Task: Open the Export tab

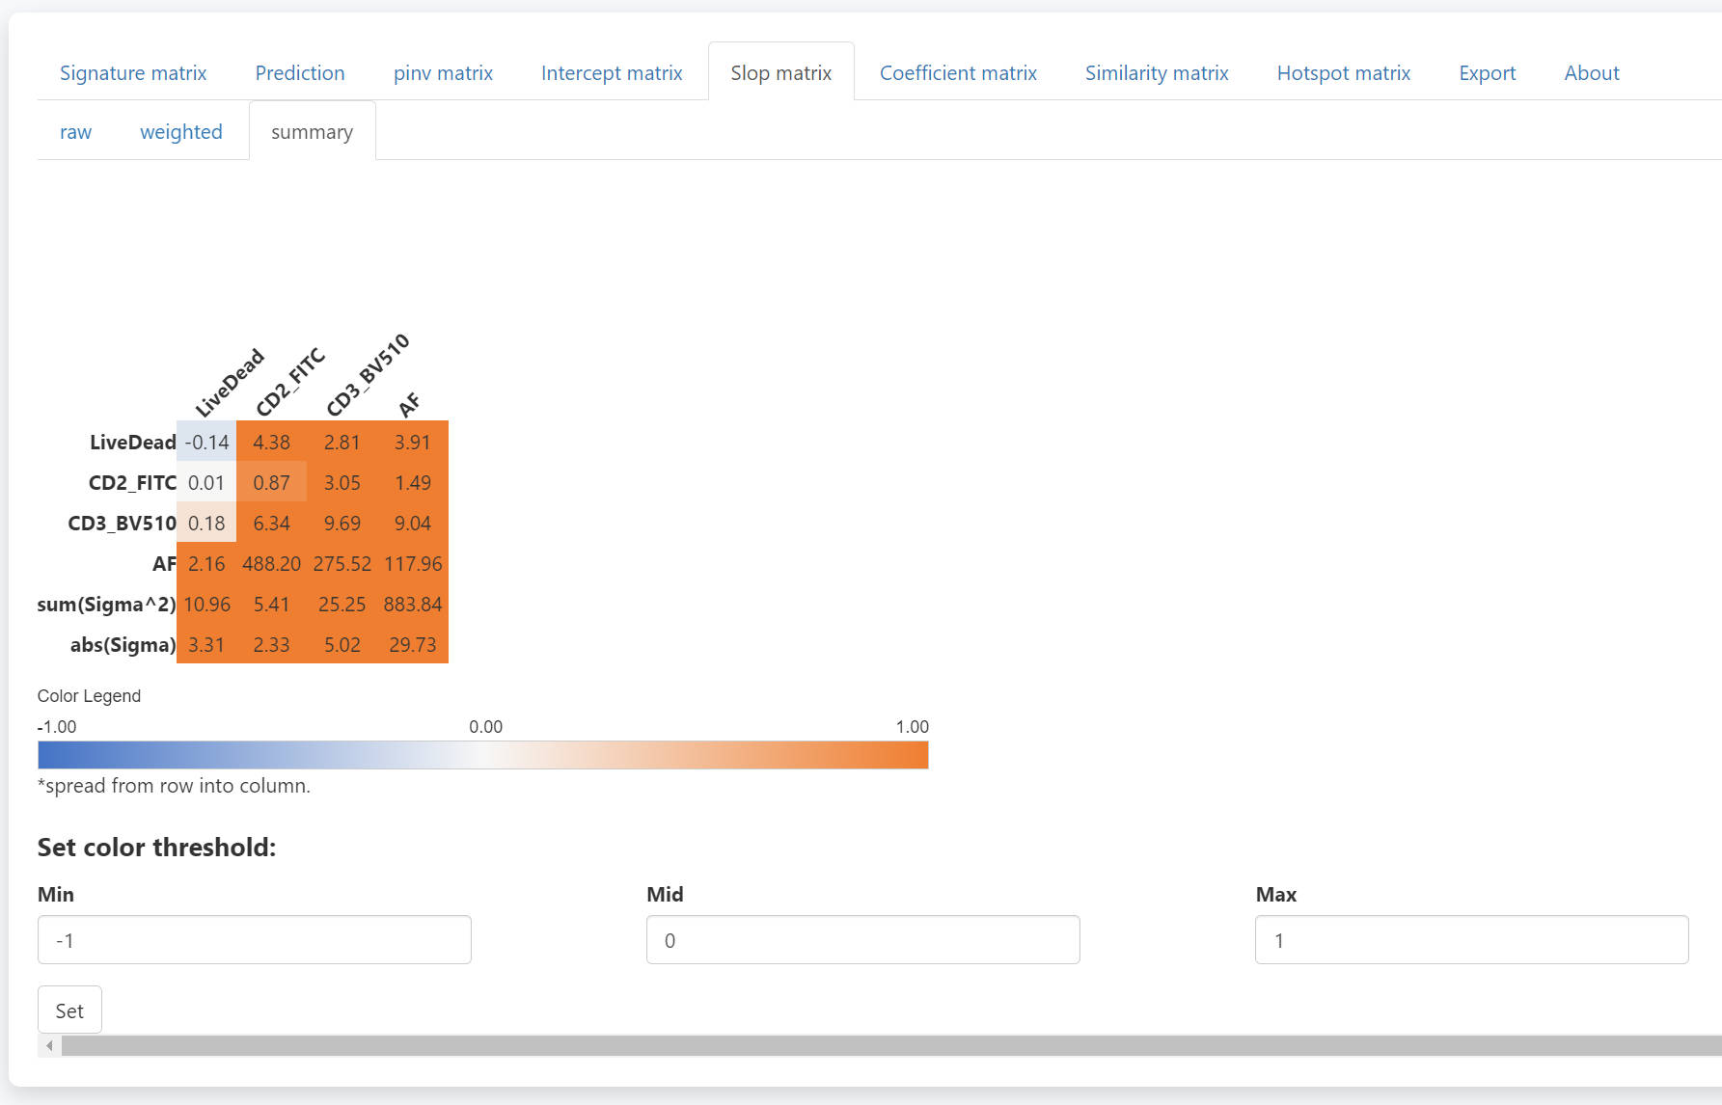Action: [1487, 73]
